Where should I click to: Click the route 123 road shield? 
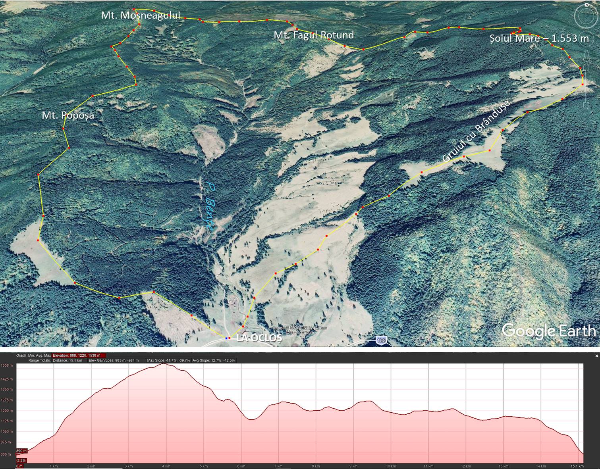pos(381,340)
